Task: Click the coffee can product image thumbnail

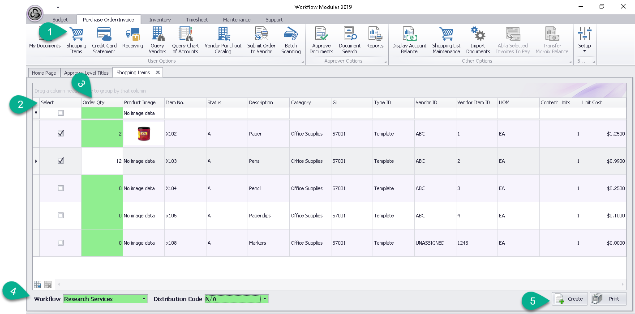Action: point(144,134)
